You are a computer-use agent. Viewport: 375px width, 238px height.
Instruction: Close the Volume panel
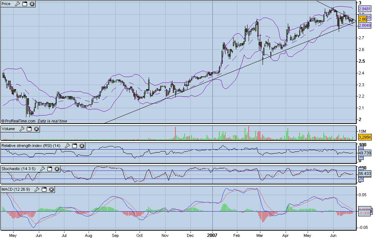pyautogui.click(x=36, y=129)
